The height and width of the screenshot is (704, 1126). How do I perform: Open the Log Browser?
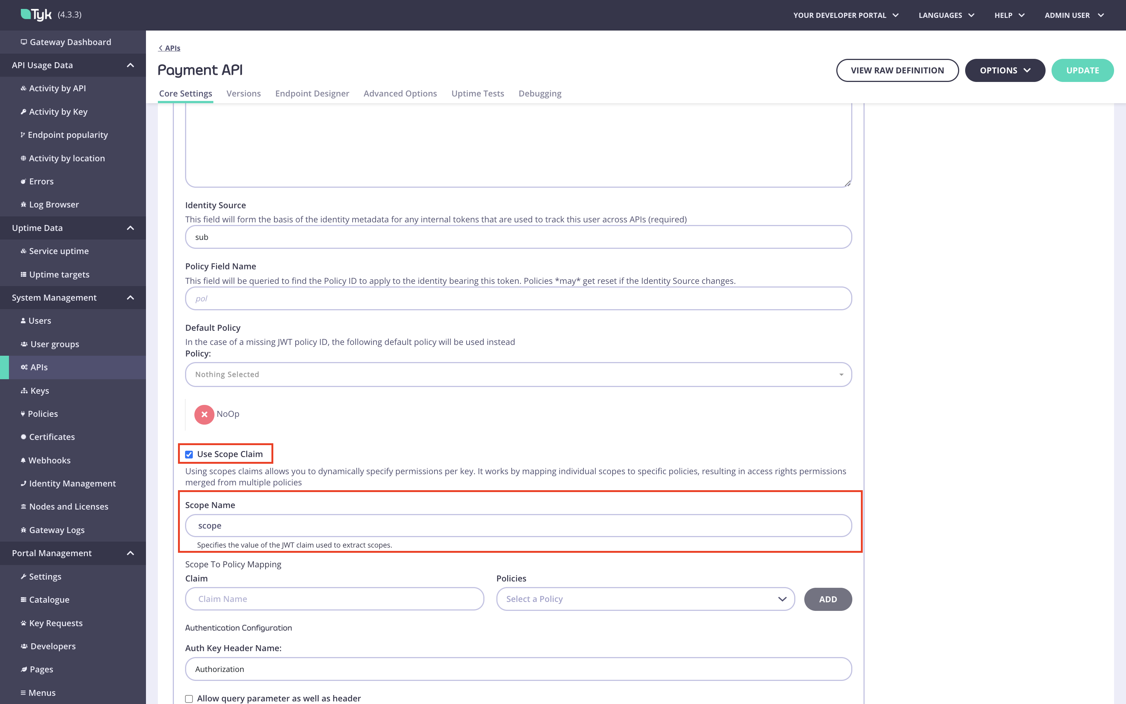(x=54, y=204)
